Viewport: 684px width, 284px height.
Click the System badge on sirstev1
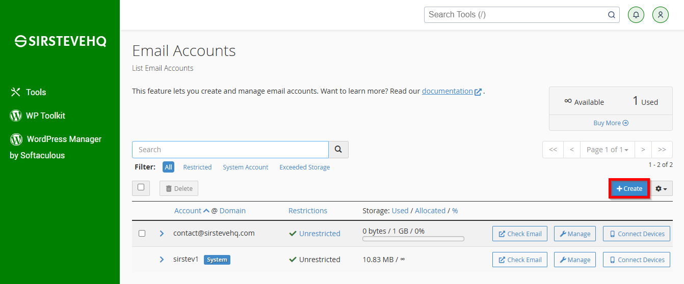(x=217, y=260)
